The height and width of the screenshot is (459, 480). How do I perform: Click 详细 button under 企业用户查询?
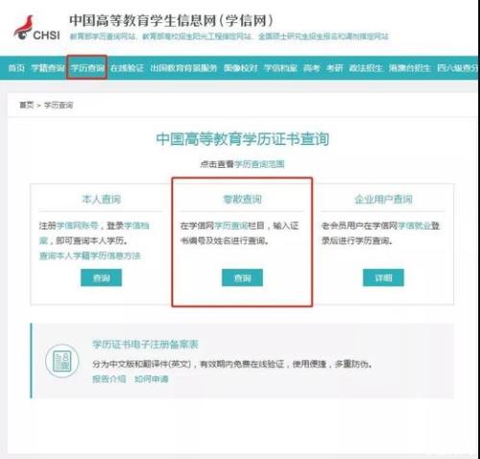coord(383,278)
